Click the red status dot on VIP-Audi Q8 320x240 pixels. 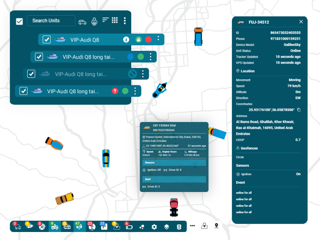click(148, 39)
